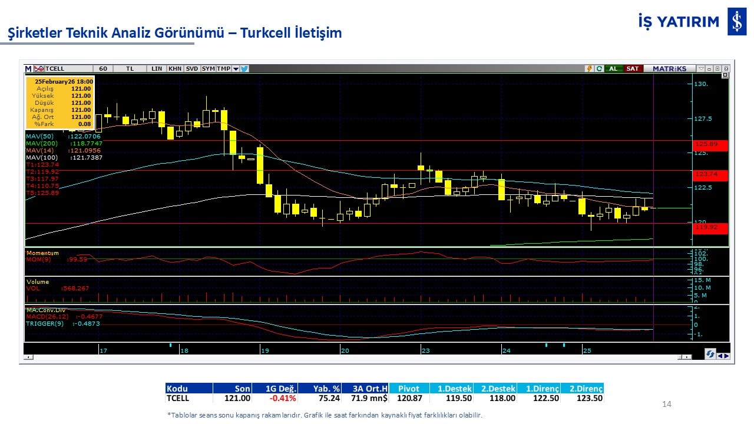Click the lightning bolt quick-order icon

coord(588,68)
